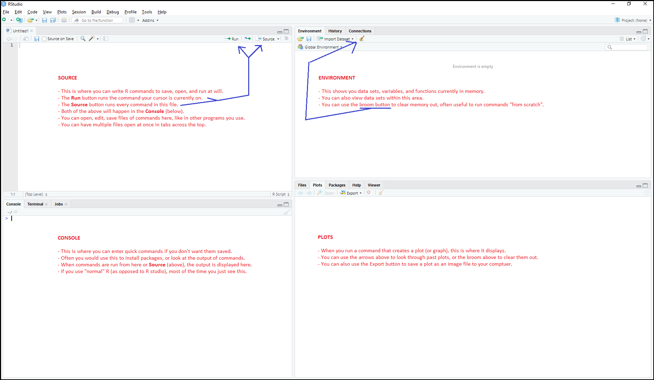Click the Clear console broom icon
This screenshot has height=380, width=654.
287,212
